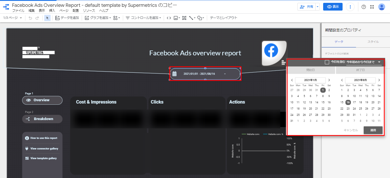Click the キャンセル button
The image size is (390, 178).
pos(351,130)
